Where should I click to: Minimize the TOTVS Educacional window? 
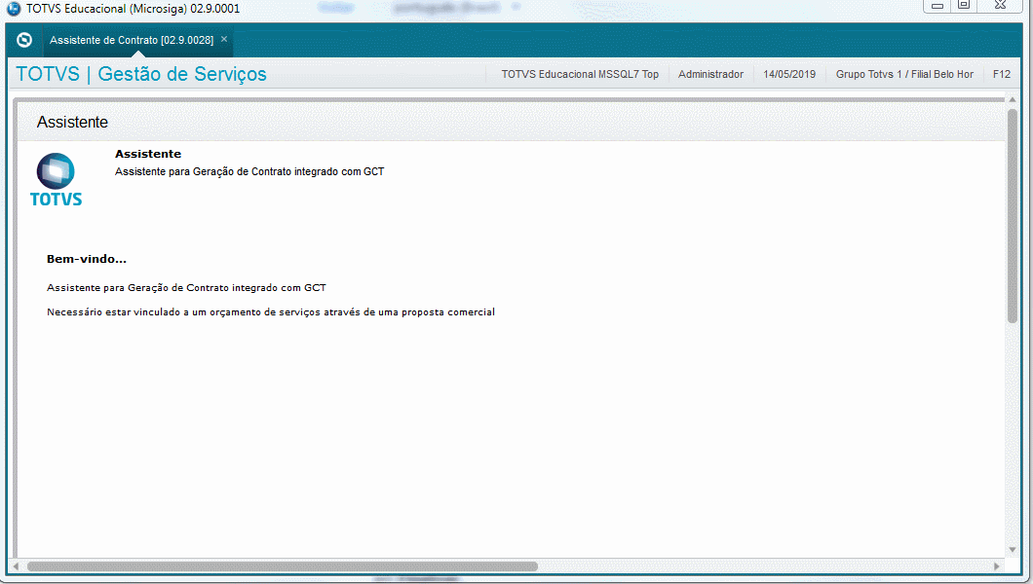[937, 5]
